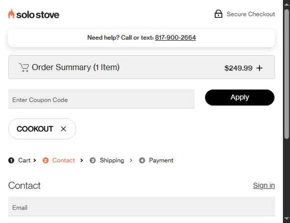Click the step 1 Cart circle icon
Viewport: 290px width, 223px height.
pyautogui.click(x=11, y=160)
